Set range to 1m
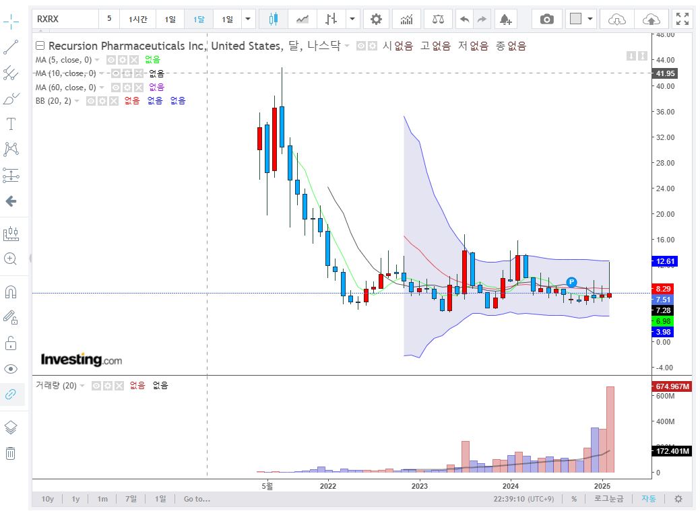700x513 pixels. [x=102, y=499]
